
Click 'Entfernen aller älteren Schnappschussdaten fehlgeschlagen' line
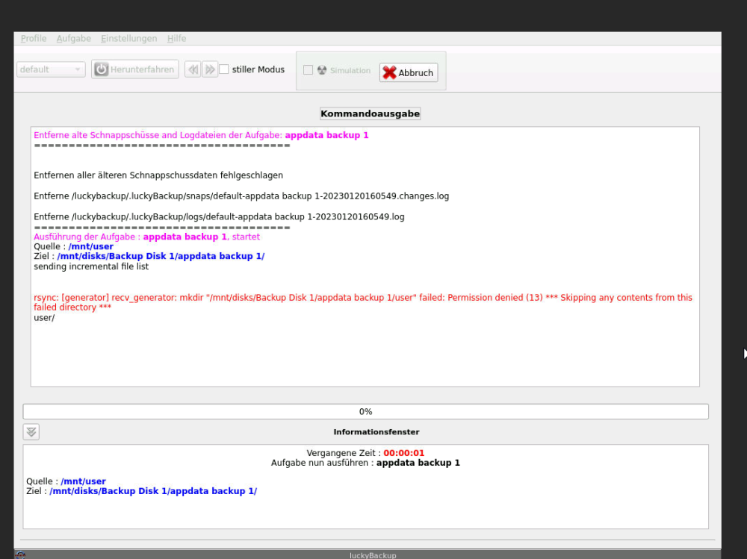point(158,175)
